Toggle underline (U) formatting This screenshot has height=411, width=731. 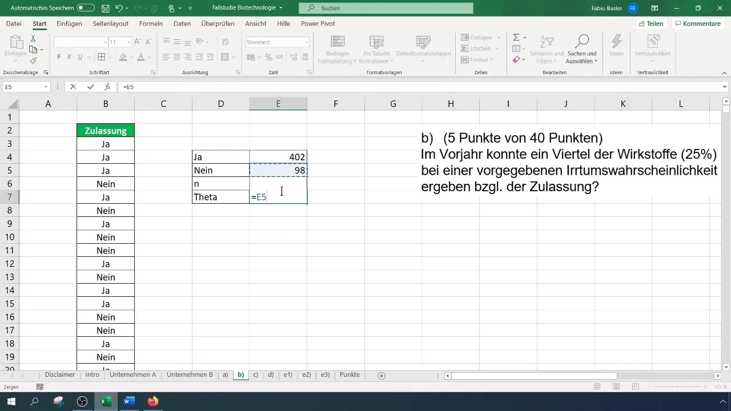[80, 57]
